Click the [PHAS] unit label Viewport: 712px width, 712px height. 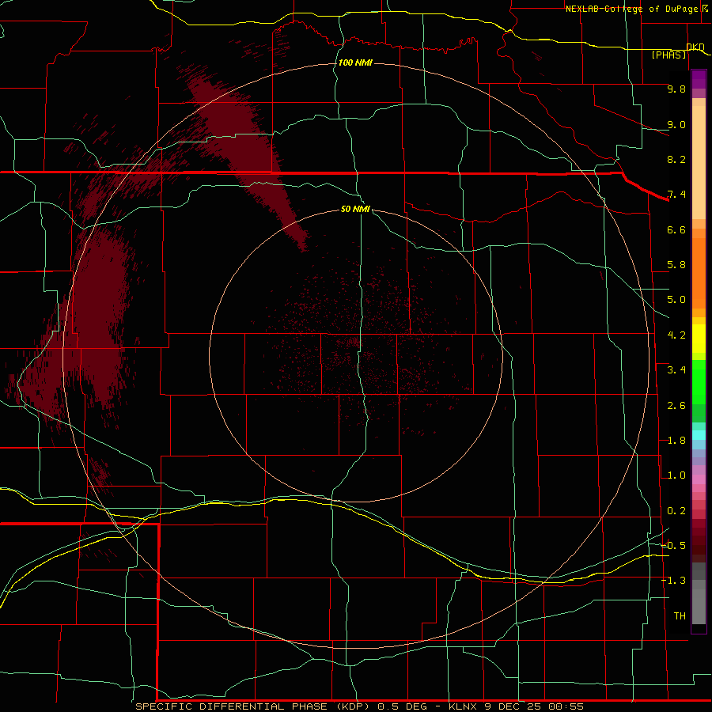coord(668,55)
